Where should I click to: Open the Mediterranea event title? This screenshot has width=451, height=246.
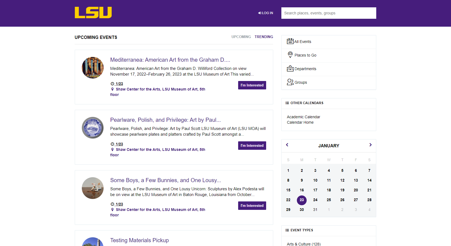tap(170, 60)
